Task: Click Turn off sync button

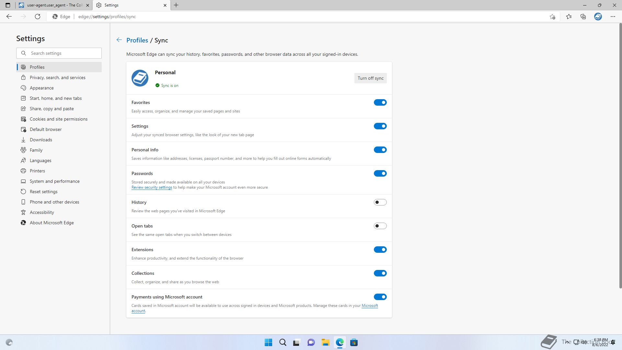Action: 370,78
